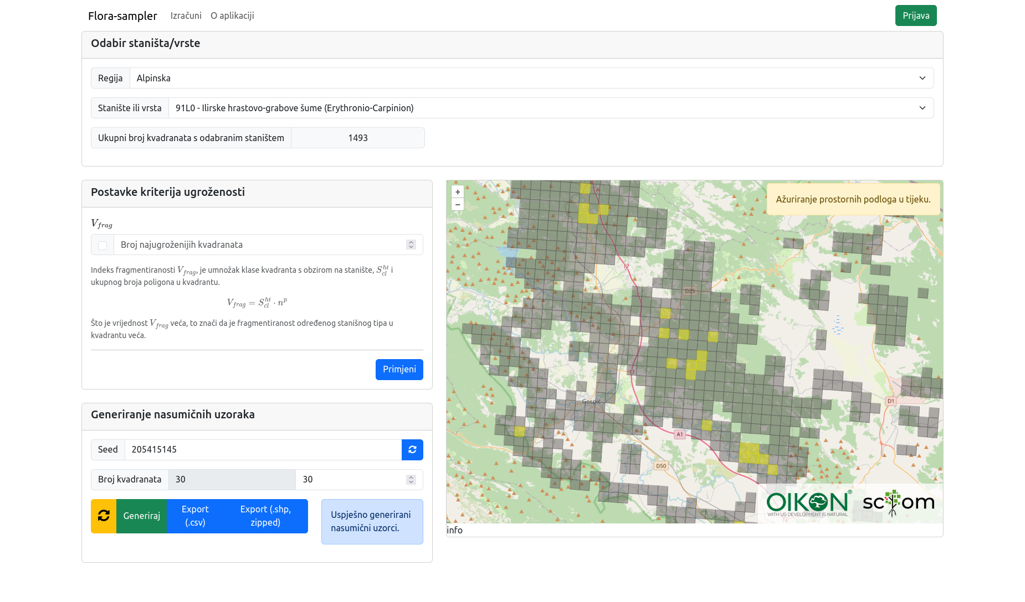The height and width of the screenshot is (602, 1025).
Task: Zoom out on the map
Action: click(x=458, y=205)
